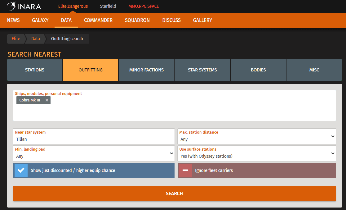Expand Max. station distance dropdown
Screen dimensions: 346x210
point(256,136)
